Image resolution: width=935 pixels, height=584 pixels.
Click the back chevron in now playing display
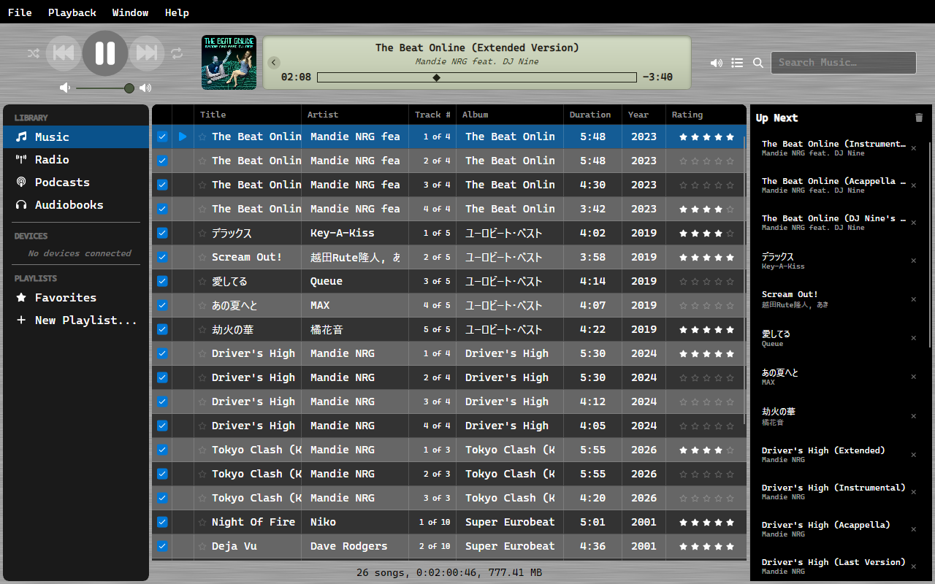(x=274, y=63)
